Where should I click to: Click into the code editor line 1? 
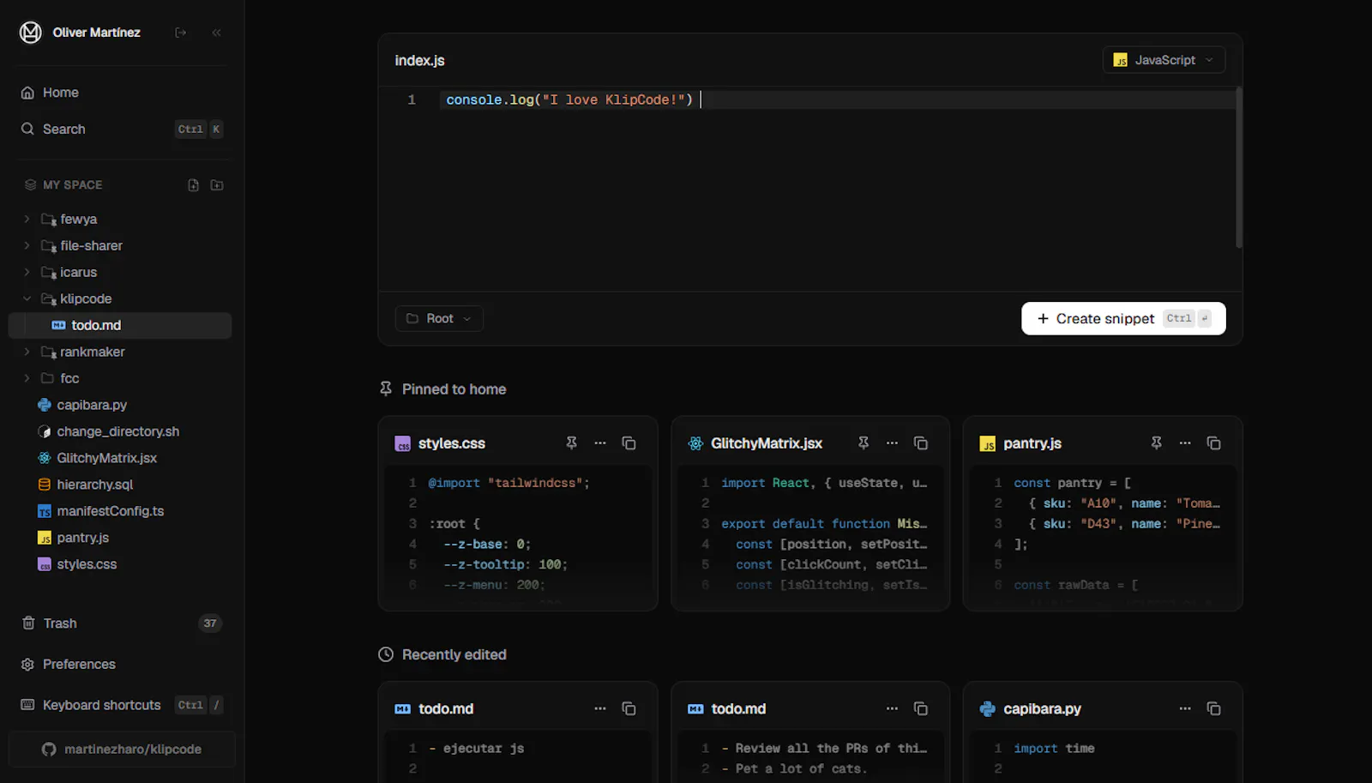[836, 100]
